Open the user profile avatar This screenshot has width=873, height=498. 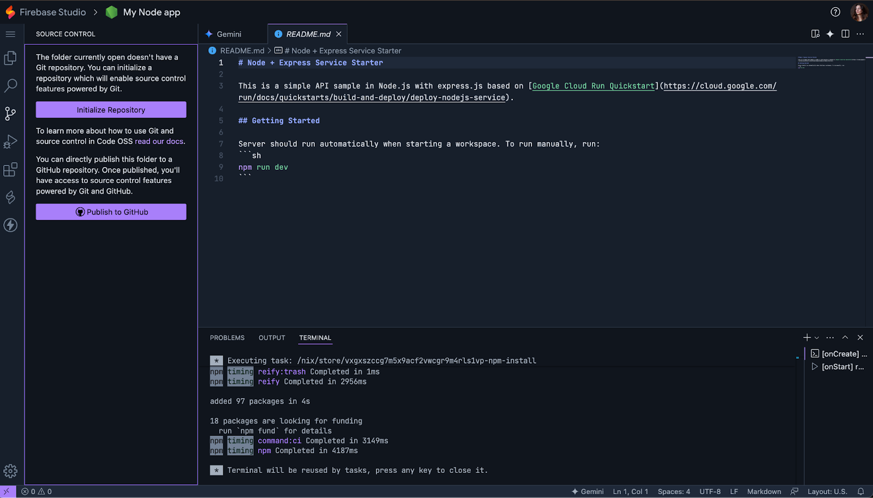click(x=859, y=12)
